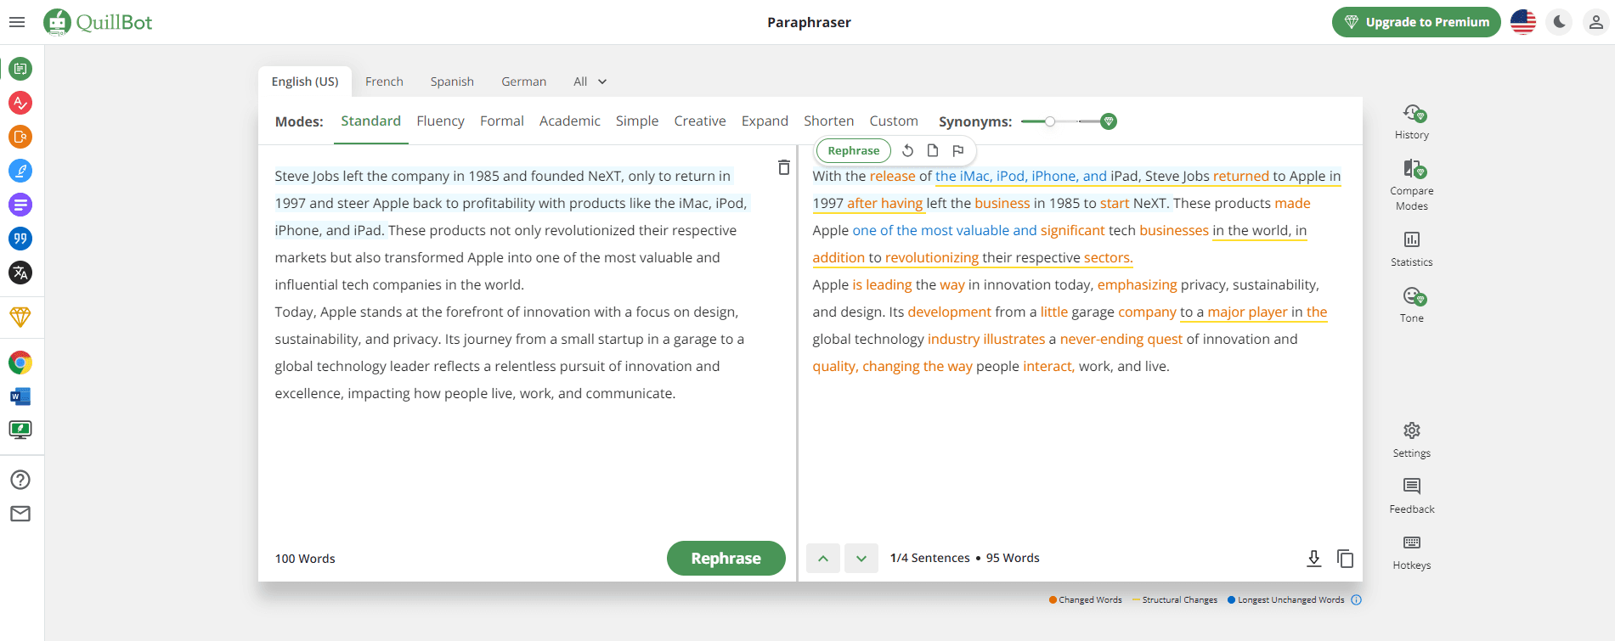Open the Statistics panel
The height and width of the screenshot is (641, 1615).
1411,249
